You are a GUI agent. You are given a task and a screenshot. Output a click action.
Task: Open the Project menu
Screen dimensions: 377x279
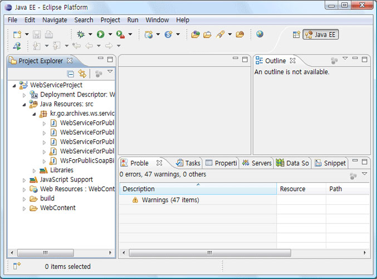[x=110, y=19]
